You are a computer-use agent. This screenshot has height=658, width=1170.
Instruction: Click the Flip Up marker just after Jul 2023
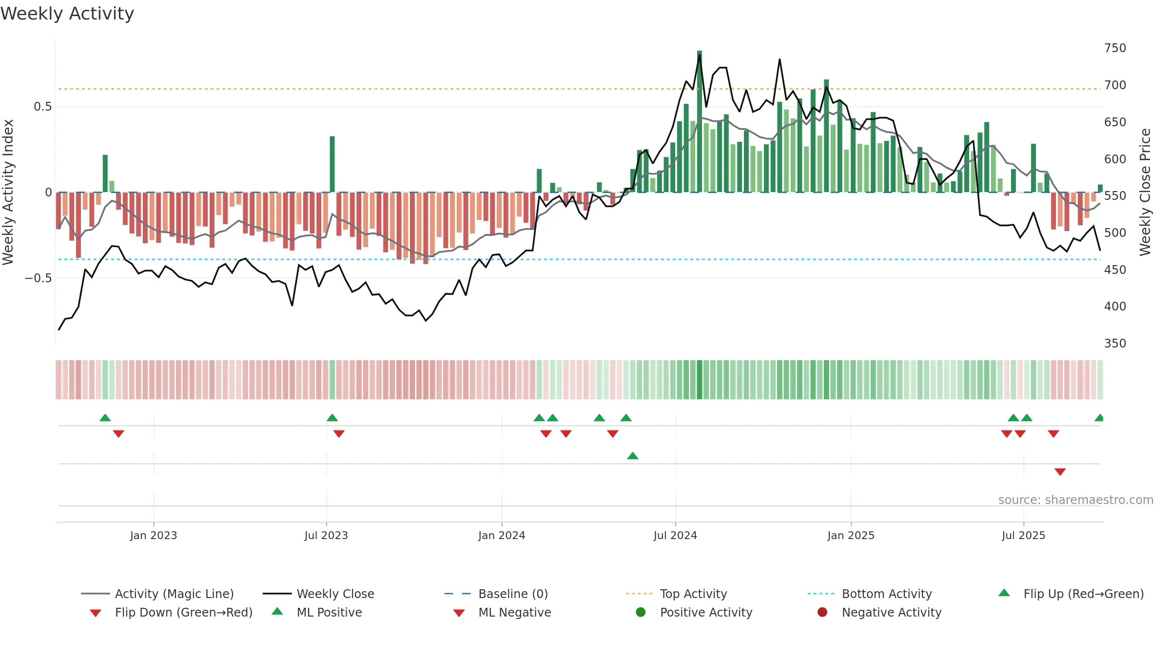coord(332,418)
